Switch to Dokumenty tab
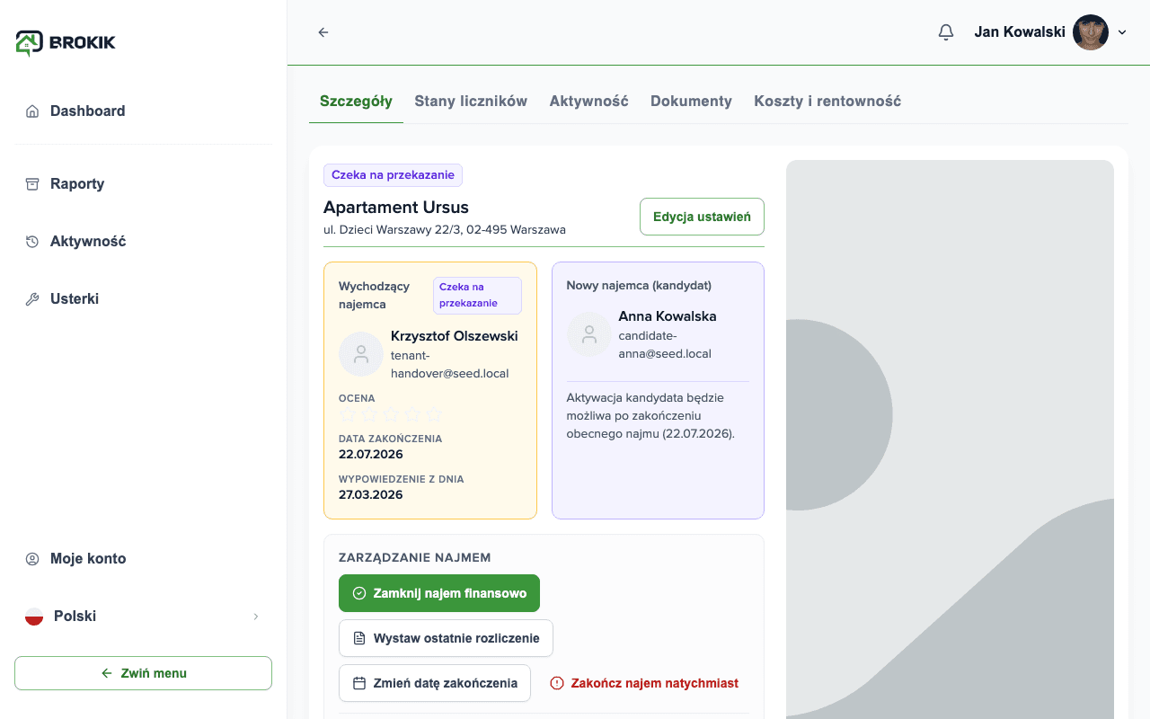This screenshot has height=719, width=1150. (x=691, y=102)
